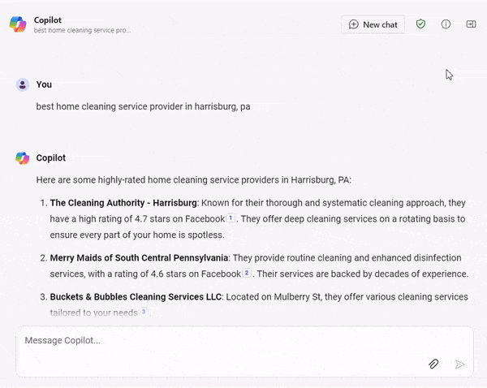Screen dimensions: 487x388
Task: Open citation 1 after the Facebook rating
Action: coord(231,218)
